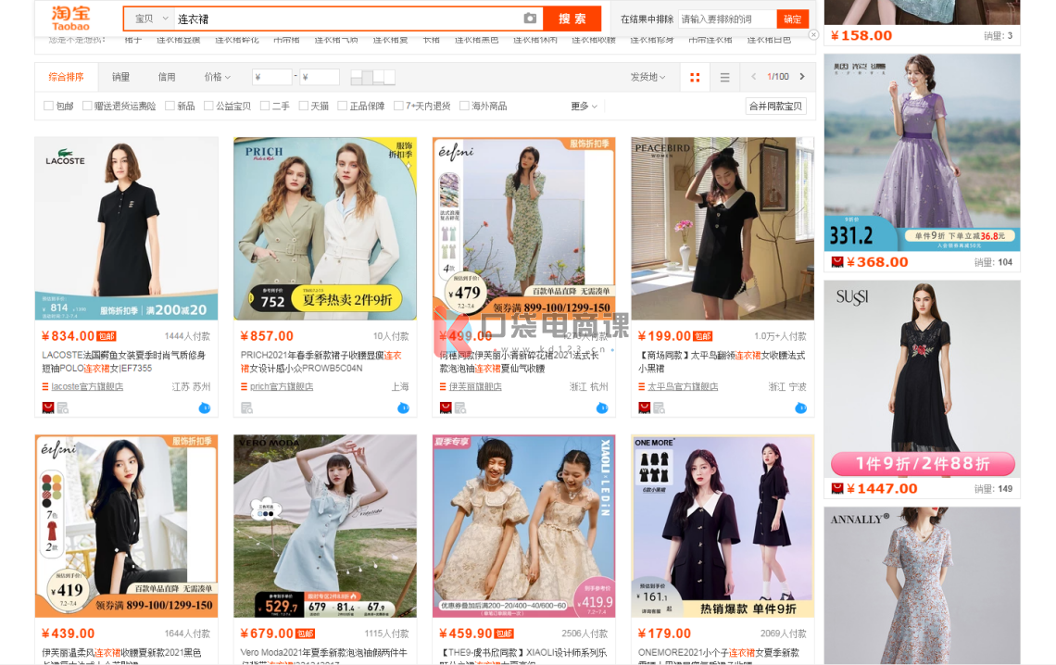The width and height of the screenshot is (1056, 665).
Task: Open the 宝贝 search type dropdown
Action: click(x=149, y=19)
